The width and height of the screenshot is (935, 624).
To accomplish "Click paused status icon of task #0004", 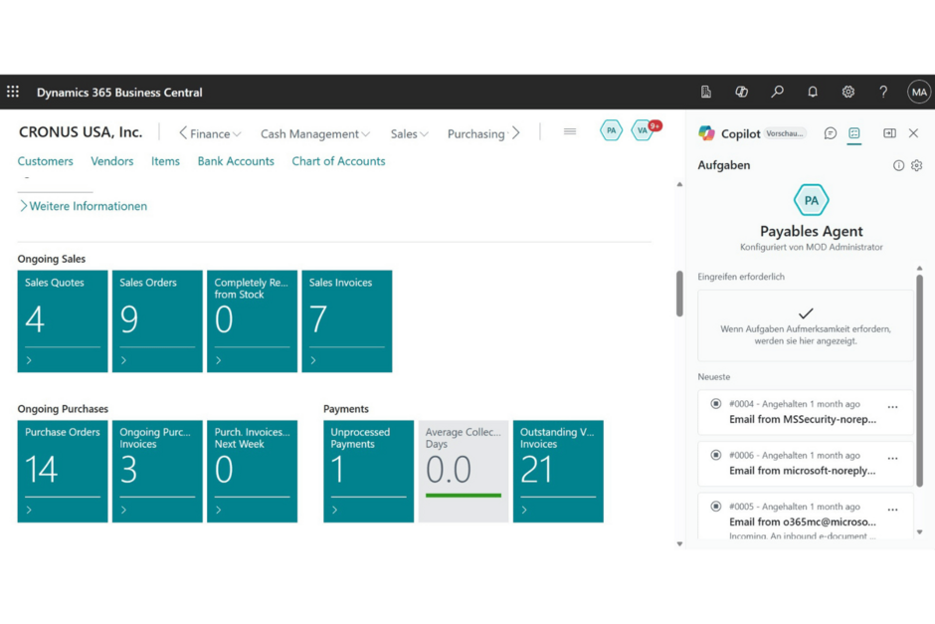I will coord(715,404).
